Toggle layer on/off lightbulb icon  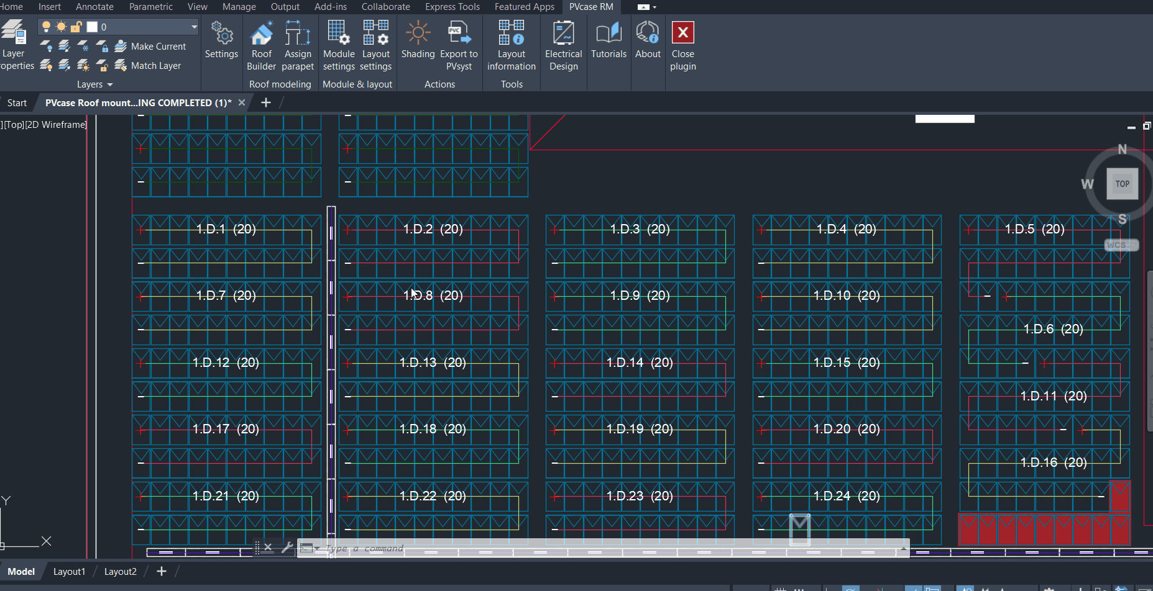[x=46, y=27]
